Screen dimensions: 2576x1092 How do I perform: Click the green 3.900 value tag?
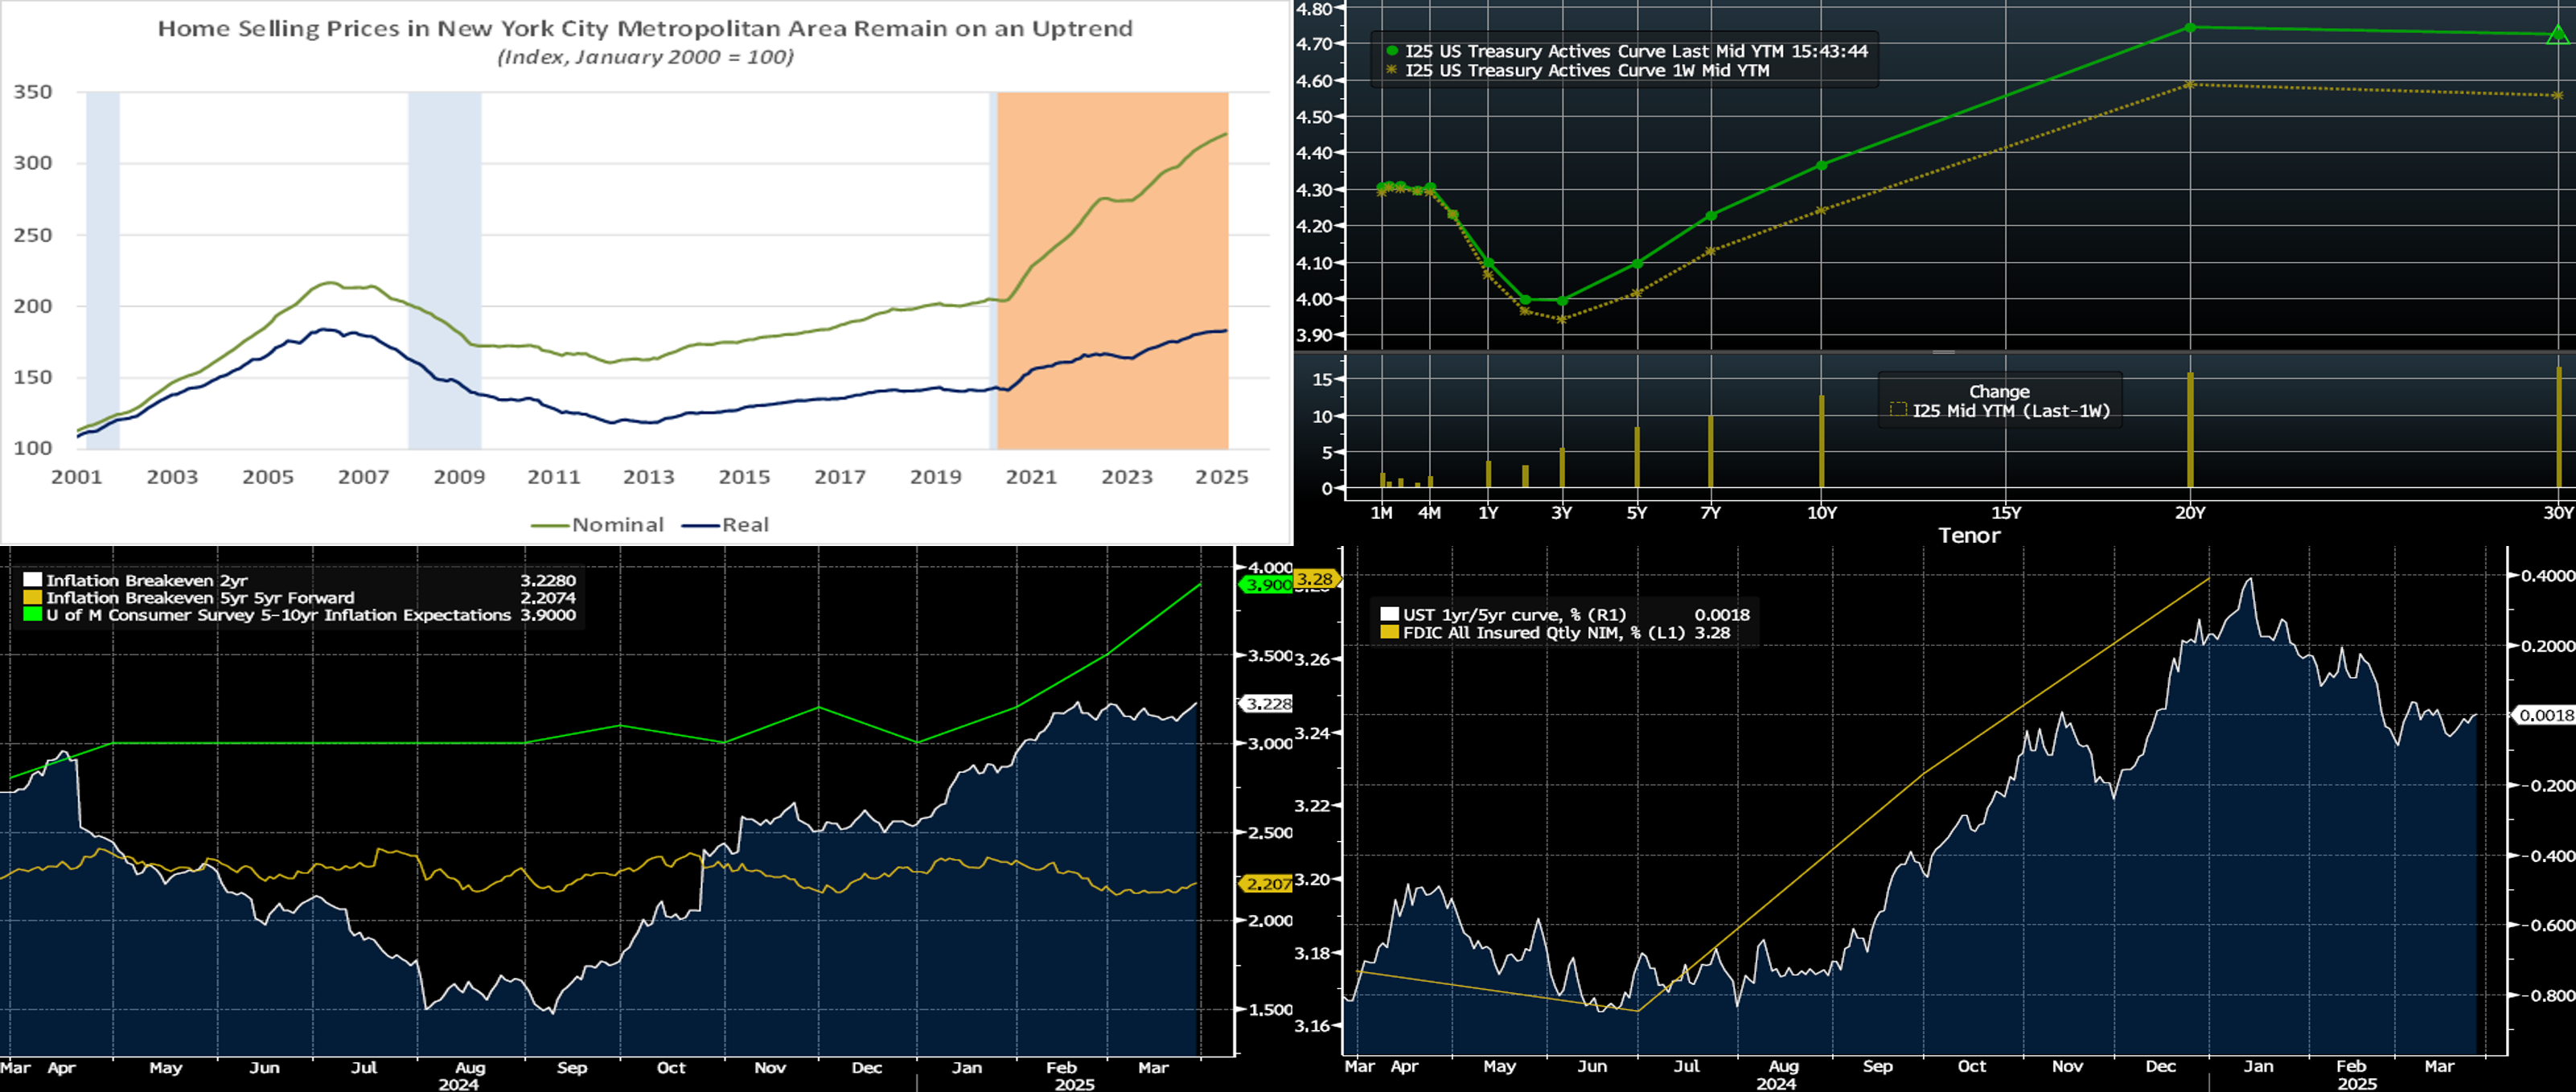(1269, 585)
